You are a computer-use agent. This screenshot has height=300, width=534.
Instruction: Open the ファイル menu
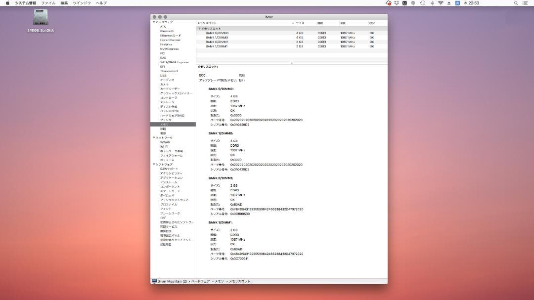(x=48, y=3)
